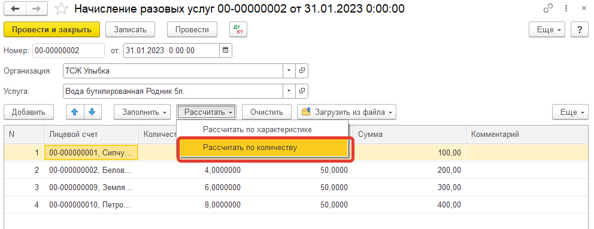Expand the Организация field dropdown arrow
Viewport: 594px width, 229px height.
tap(289, 71)
